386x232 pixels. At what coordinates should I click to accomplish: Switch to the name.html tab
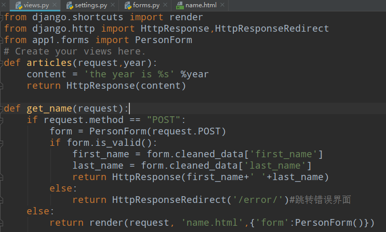[x=201, y=5]
